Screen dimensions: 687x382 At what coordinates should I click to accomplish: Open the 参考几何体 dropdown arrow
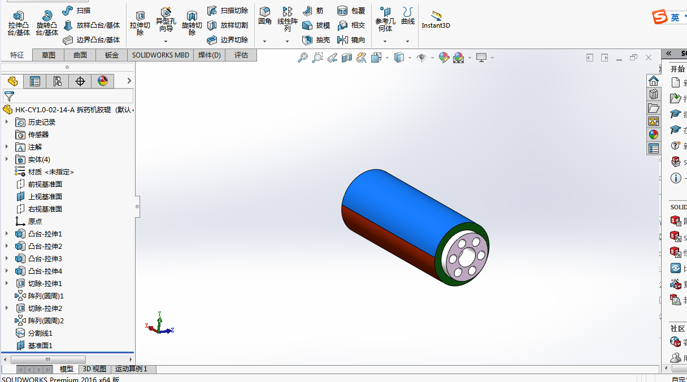[385, 41]
